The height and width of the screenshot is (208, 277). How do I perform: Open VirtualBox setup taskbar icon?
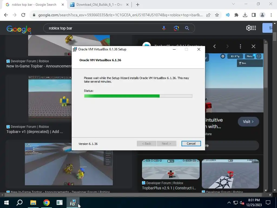click(73, 203)
